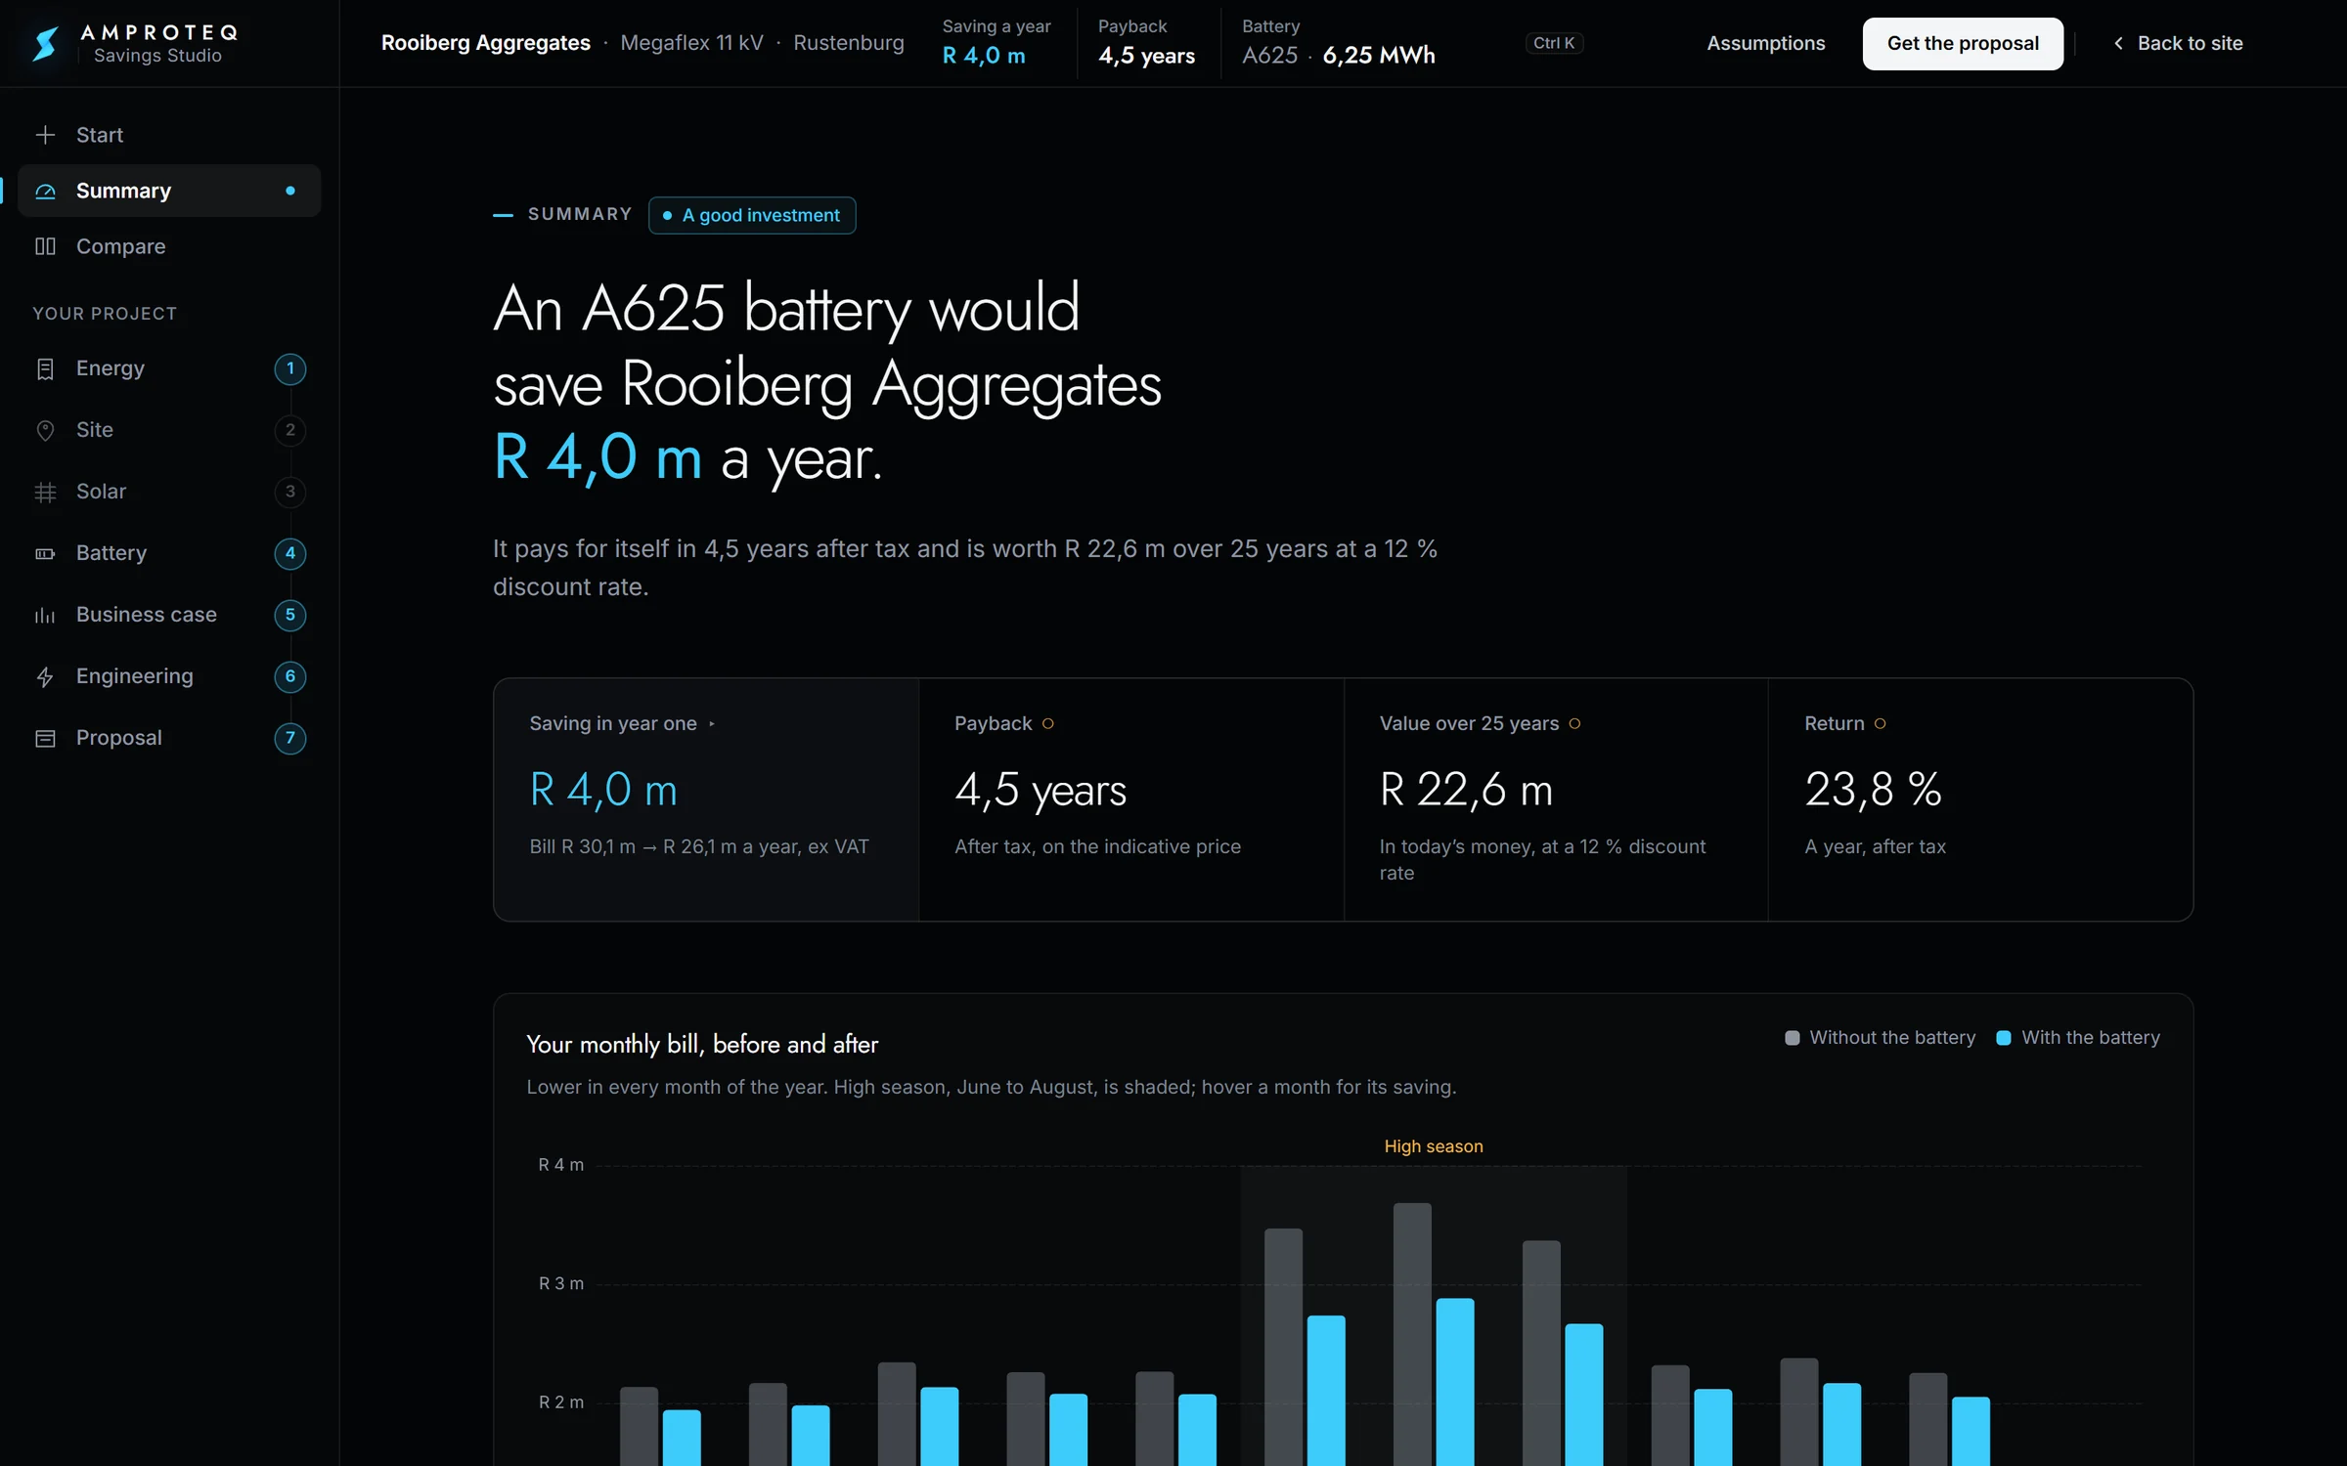
Task: Click the info circle next to Value over 25 years
Action: [1574, 723]
